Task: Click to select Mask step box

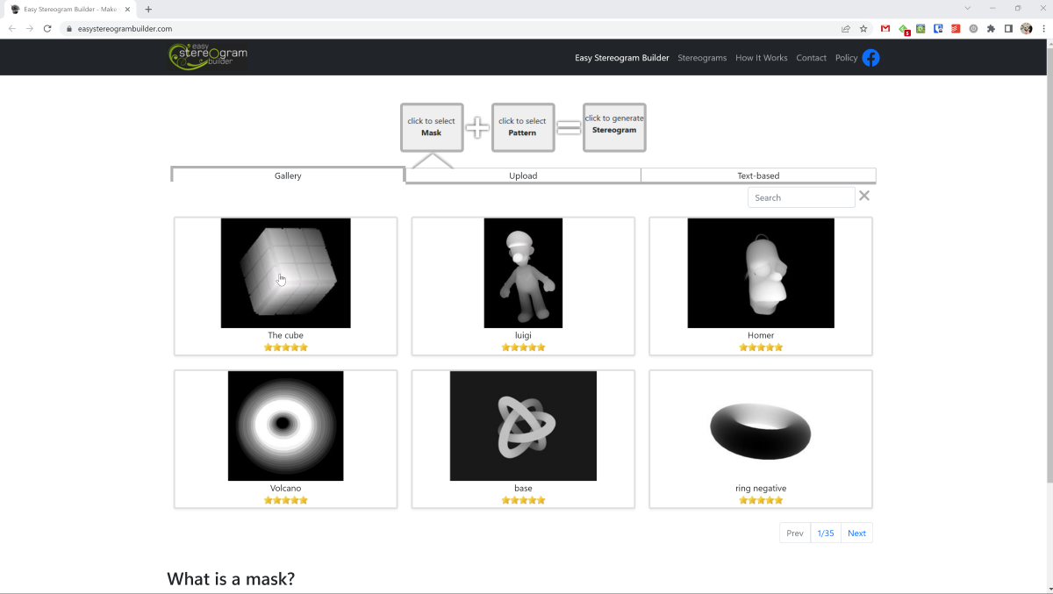Action: tap(432, 127)
